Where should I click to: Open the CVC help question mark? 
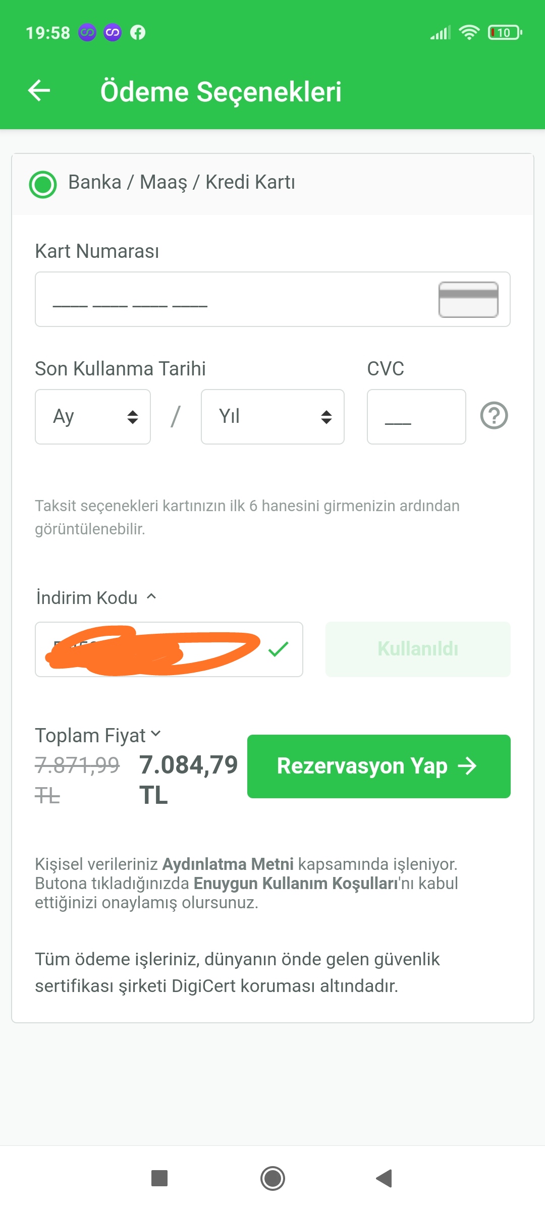pyautogui.click(x=494, y=416)
